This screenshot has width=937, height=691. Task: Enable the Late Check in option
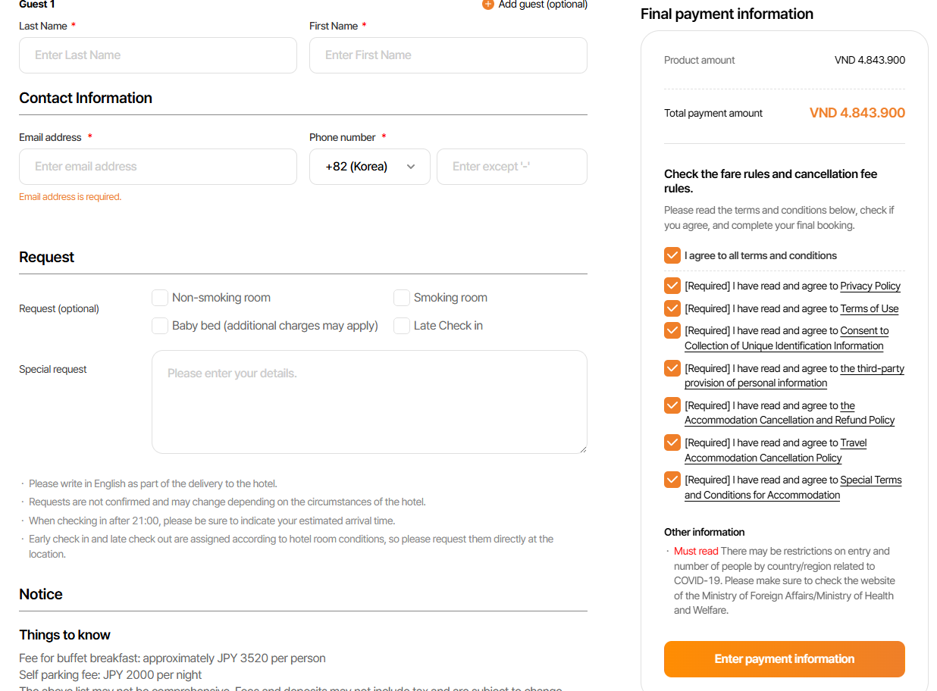tap(402, 326)
